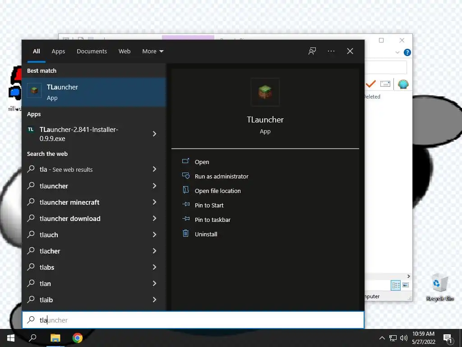Switch to the Documents tab
Image resolution: width=462 pixels, height=347 pixels.
coord(92,52)
